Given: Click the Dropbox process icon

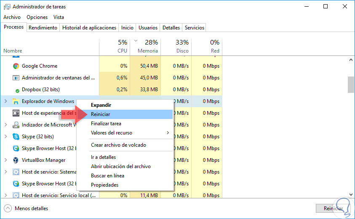Looking at the screenshot, I should (17, 91).
